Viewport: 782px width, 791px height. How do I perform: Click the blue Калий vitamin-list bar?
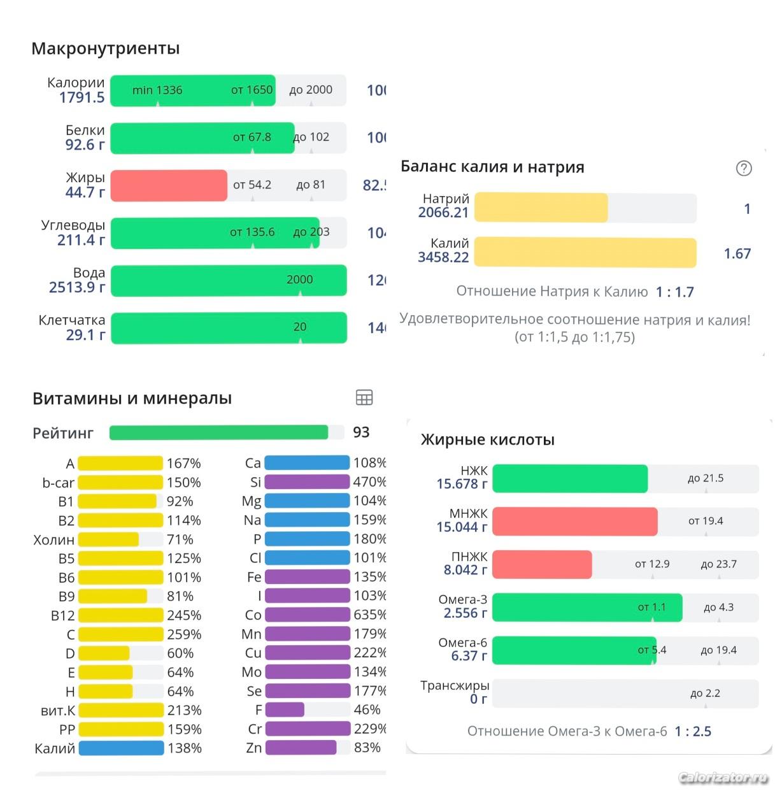pos(120,748)
